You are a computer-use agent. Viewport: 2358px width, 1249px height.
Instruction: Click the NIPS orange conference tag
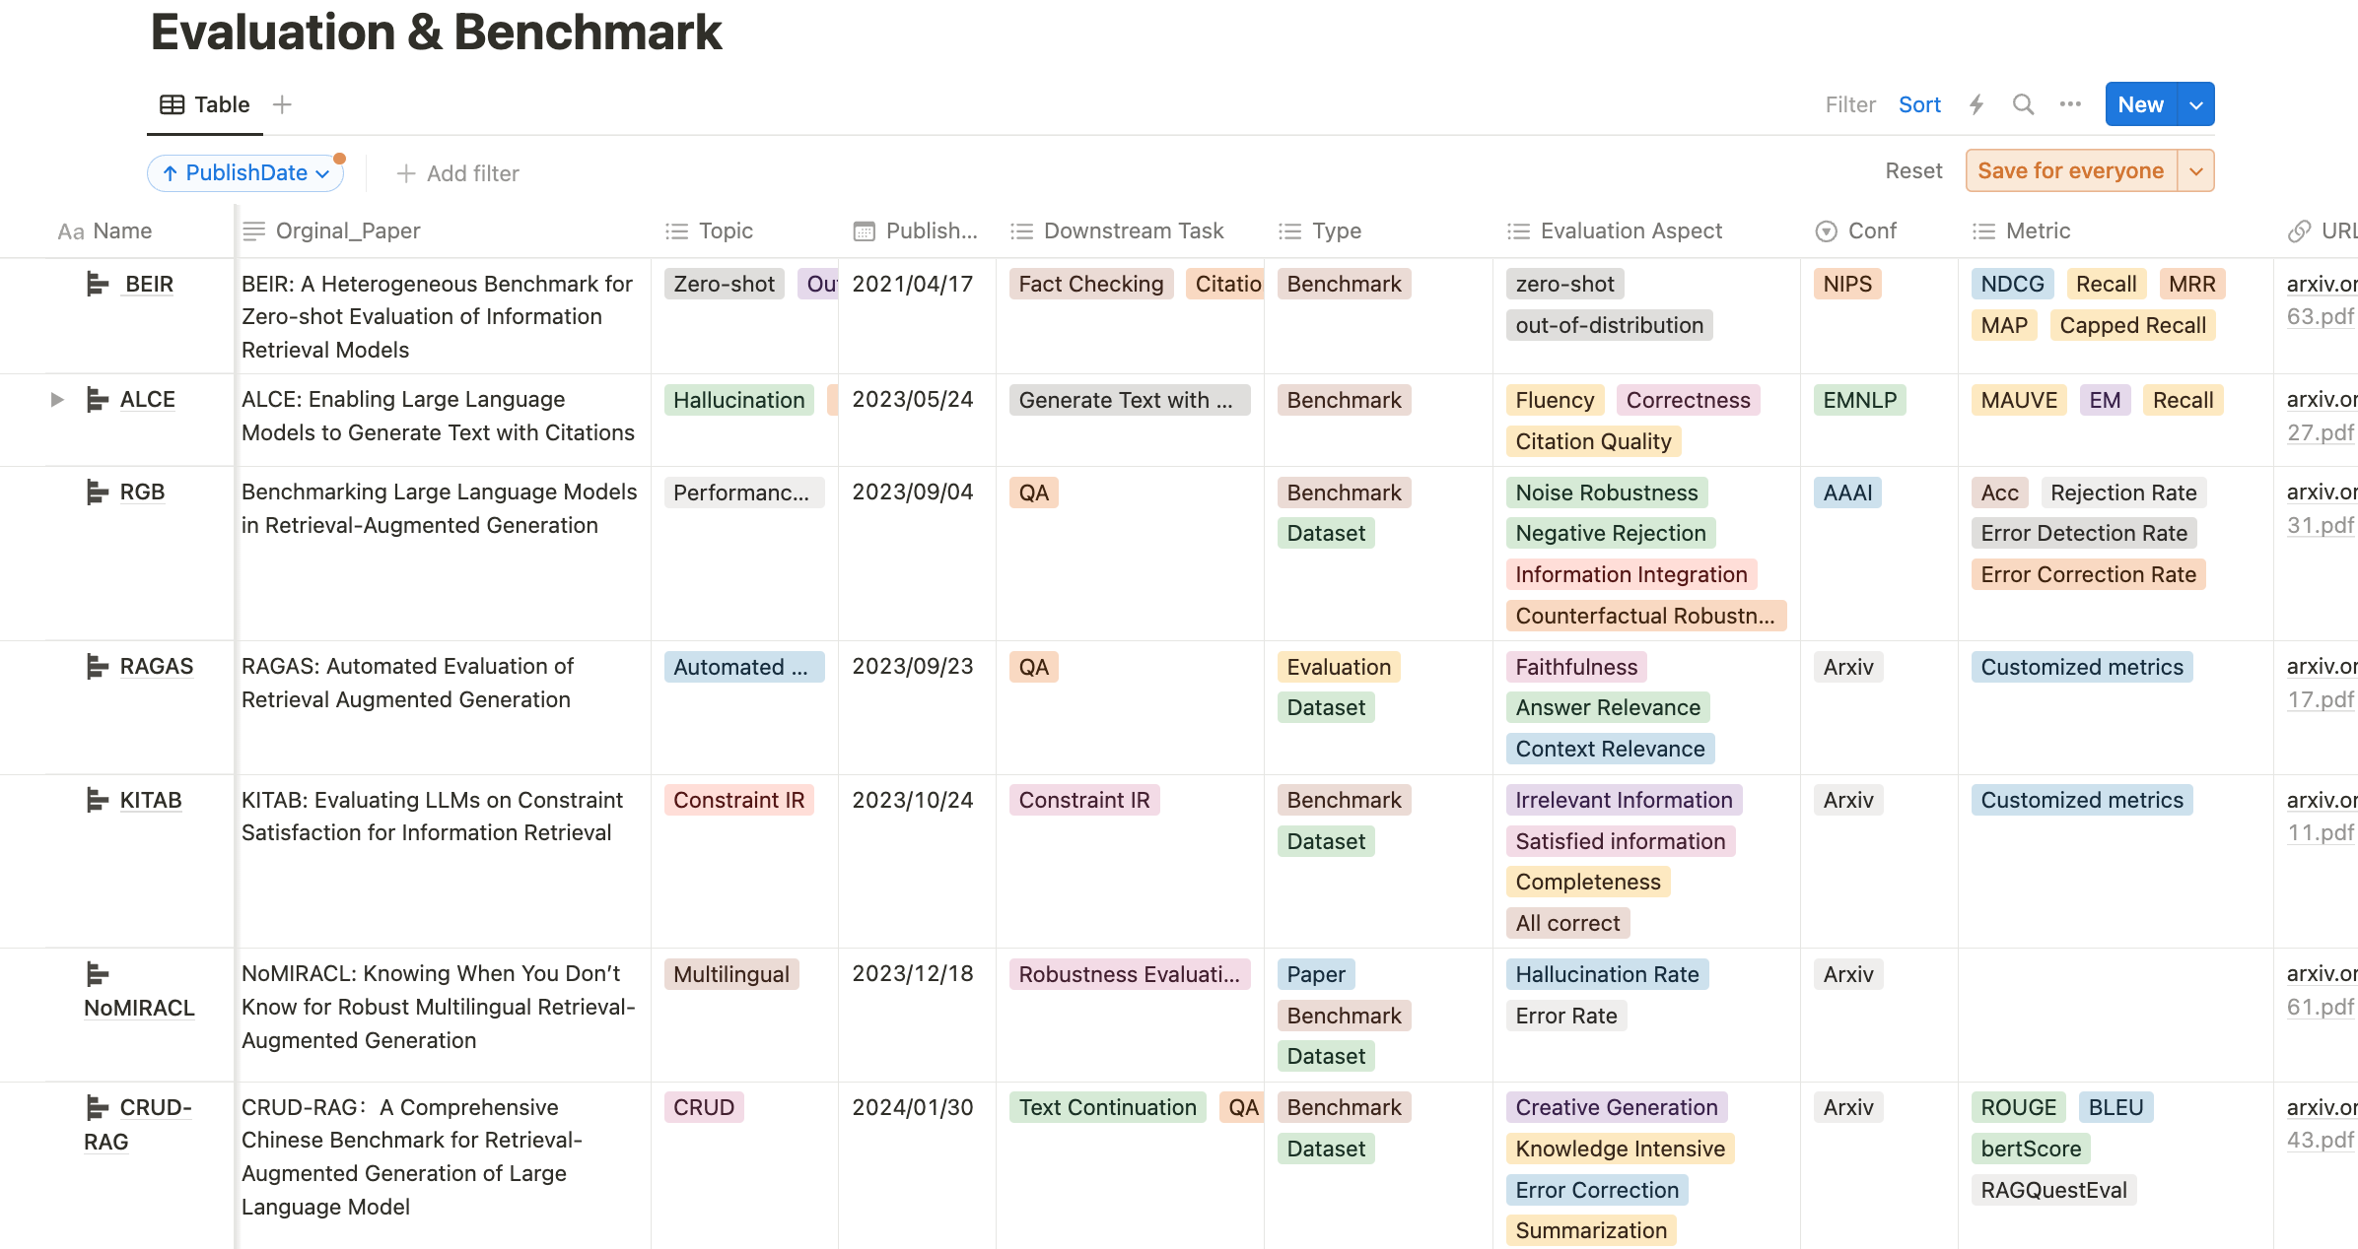1846,285
